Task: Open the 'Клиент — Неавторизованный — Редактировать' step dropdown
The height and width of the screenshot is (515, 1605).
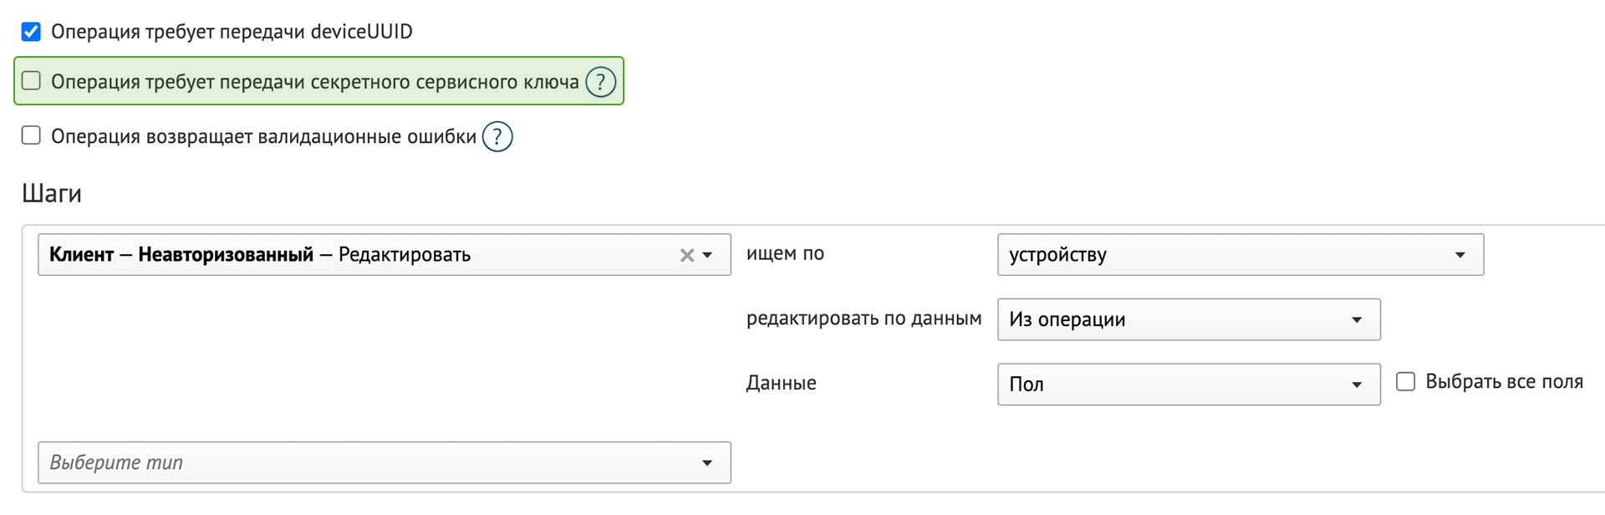Action: click(x=385, y=255)
